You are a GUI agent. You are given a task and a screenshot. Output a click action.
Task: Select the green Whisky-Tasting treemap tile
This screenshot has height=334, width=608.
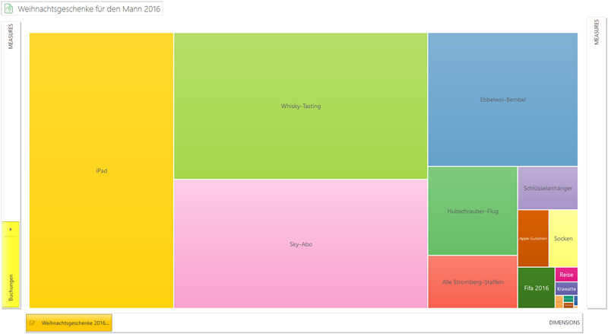(x=300, y=106)
